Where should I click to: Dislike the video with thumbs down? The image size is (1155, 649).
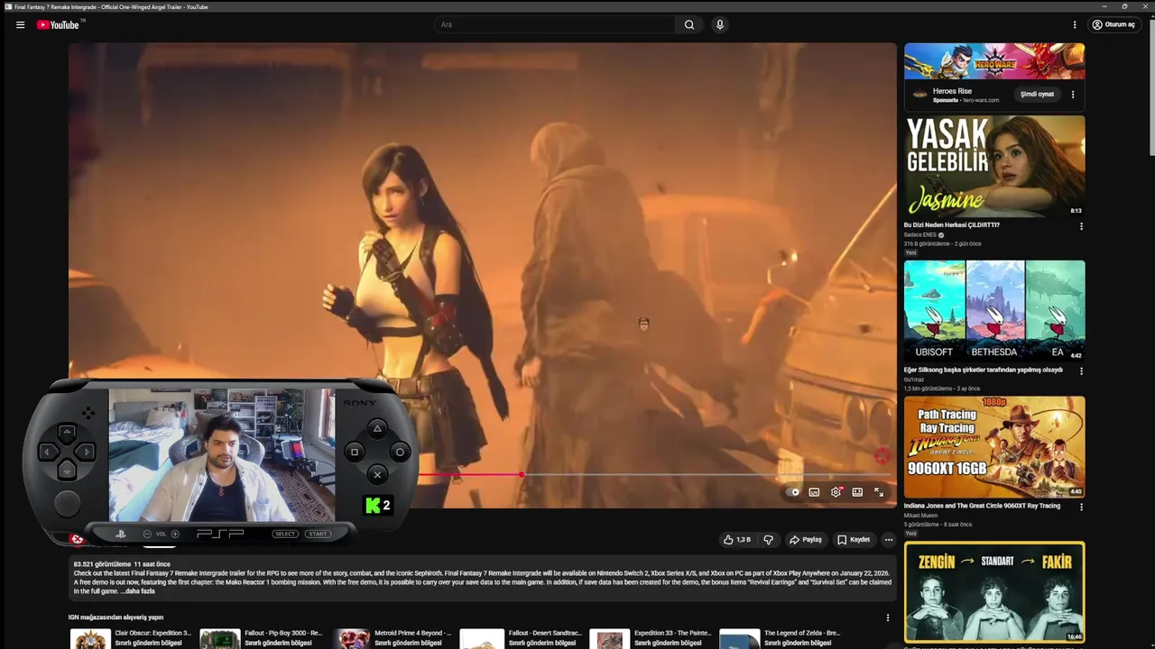pos(768,540)
